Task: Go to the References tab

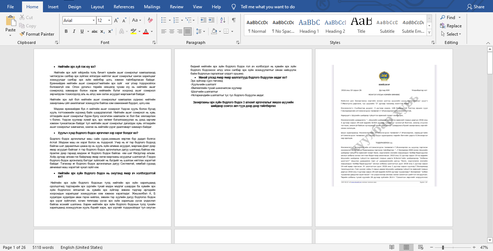Action: [124, 6]
